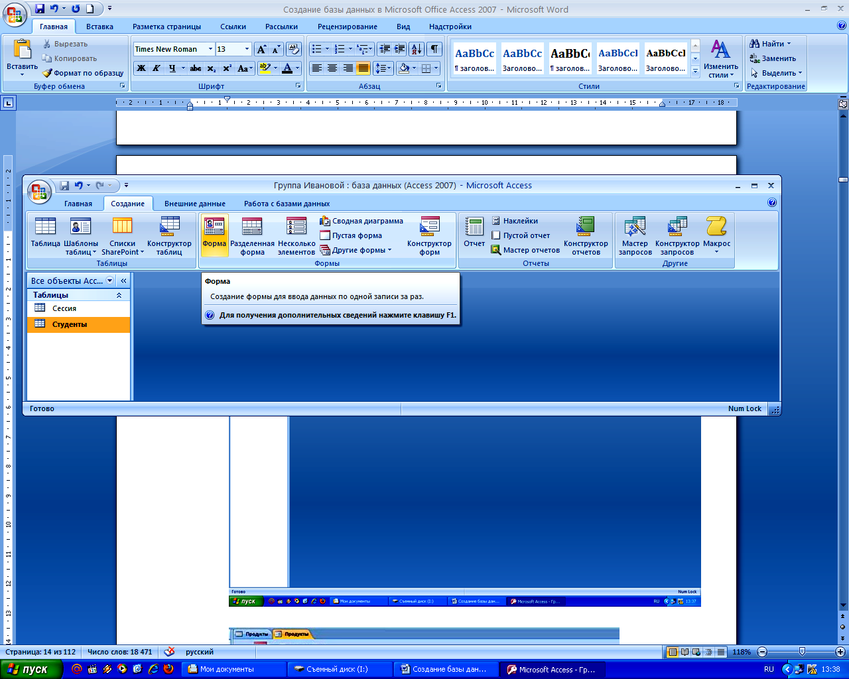Click the Paste (Вставить) clipboard icon

23,50
